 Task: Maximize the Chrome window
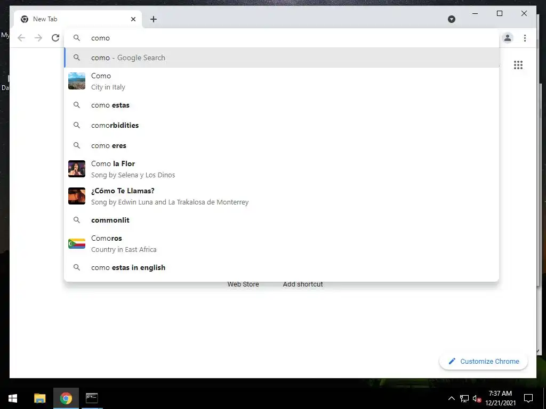pyautogui.click(x=499, y=13)
